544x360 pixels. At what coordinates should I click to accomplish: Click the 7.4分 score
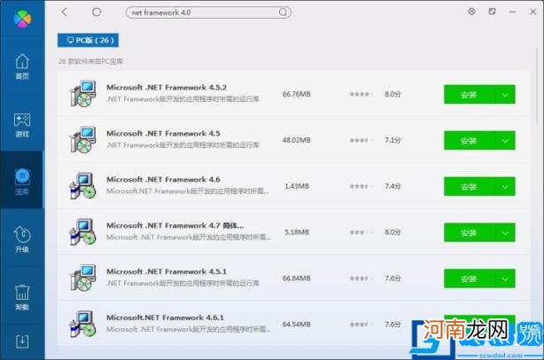[x=392, y=186]
